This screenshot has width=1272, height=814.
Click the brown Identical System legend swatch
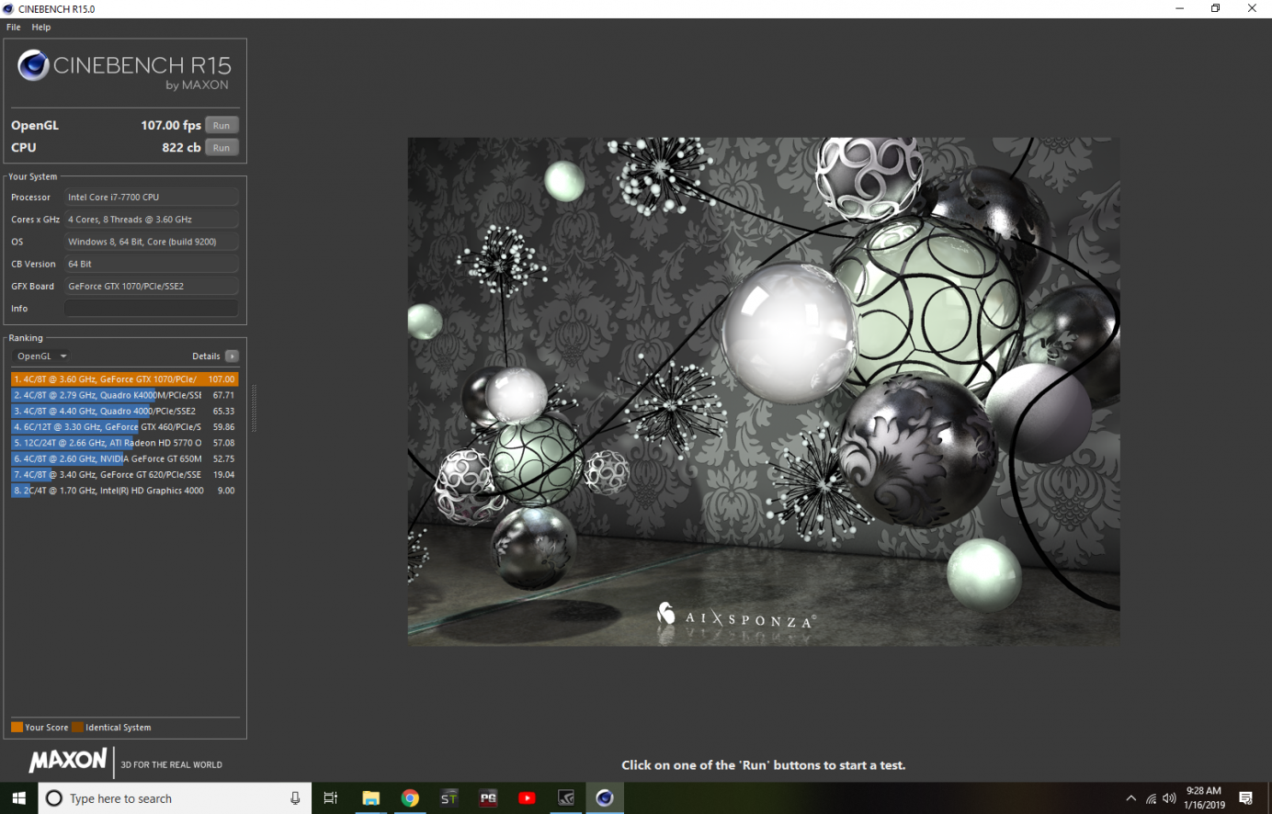tap(77, 728)
